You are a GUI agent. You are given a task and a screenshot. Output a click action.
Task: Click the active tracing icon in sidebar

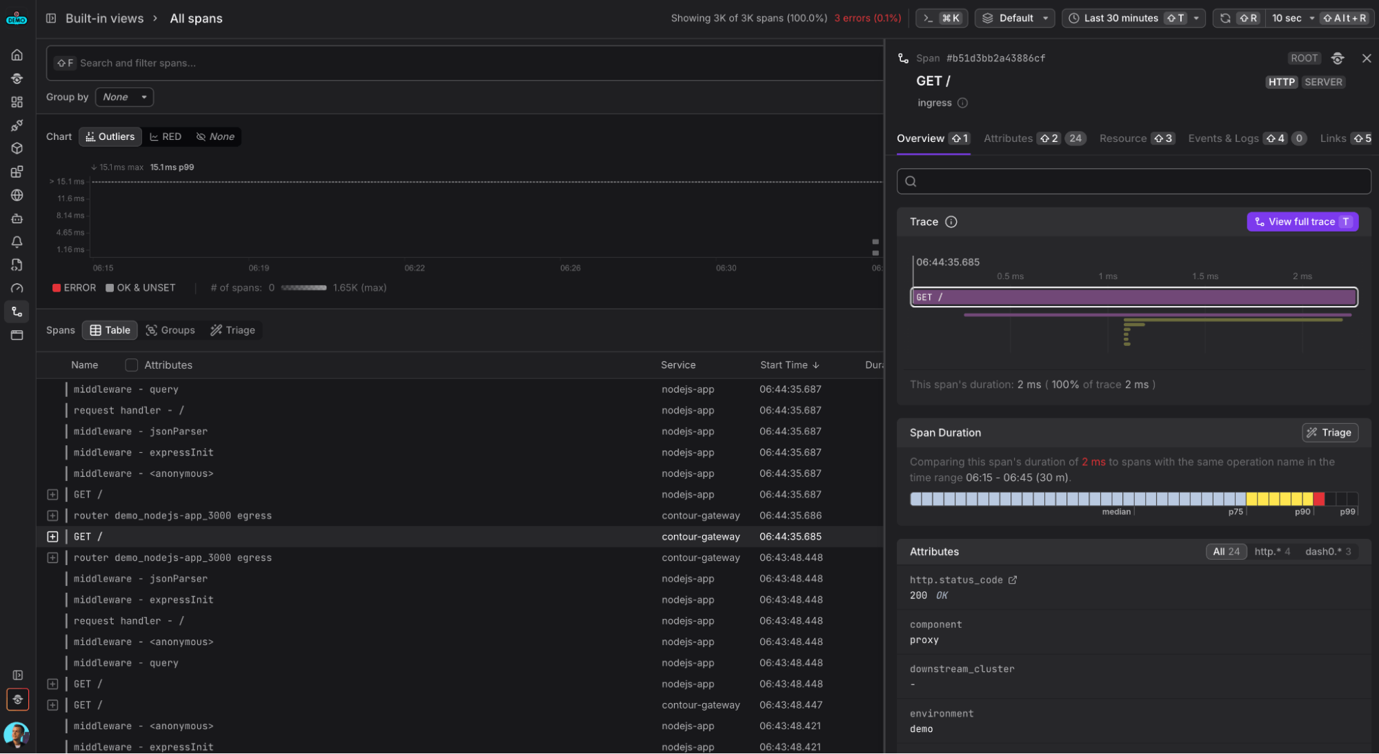[x=17, y=312]
